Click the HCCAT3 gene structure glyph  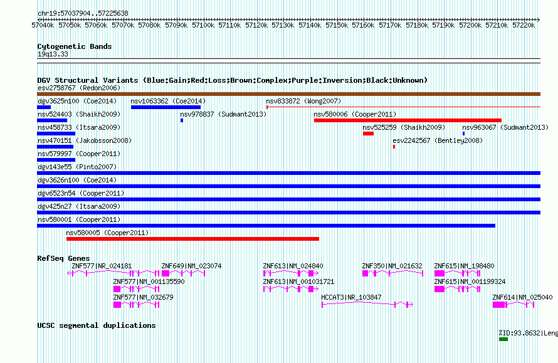(367, 305)
